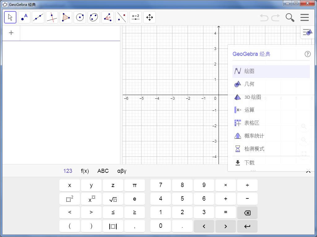Image resolution: width=317 pixels, height=237 pixels.
Task: Select the Polygon tool
Action: tap(66, 17)
